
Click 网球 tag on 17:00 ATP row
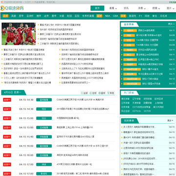coord(44,164)
